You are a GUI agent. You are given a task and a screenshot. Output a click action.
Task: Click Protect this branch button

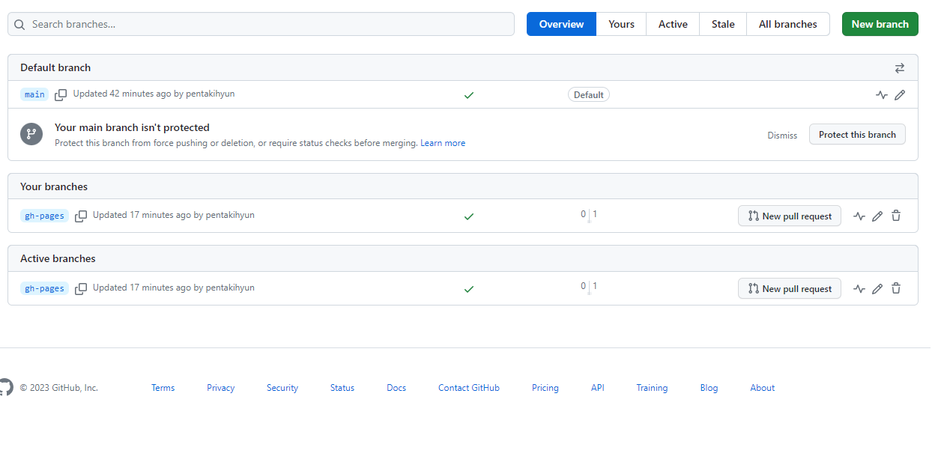(857, 135)
